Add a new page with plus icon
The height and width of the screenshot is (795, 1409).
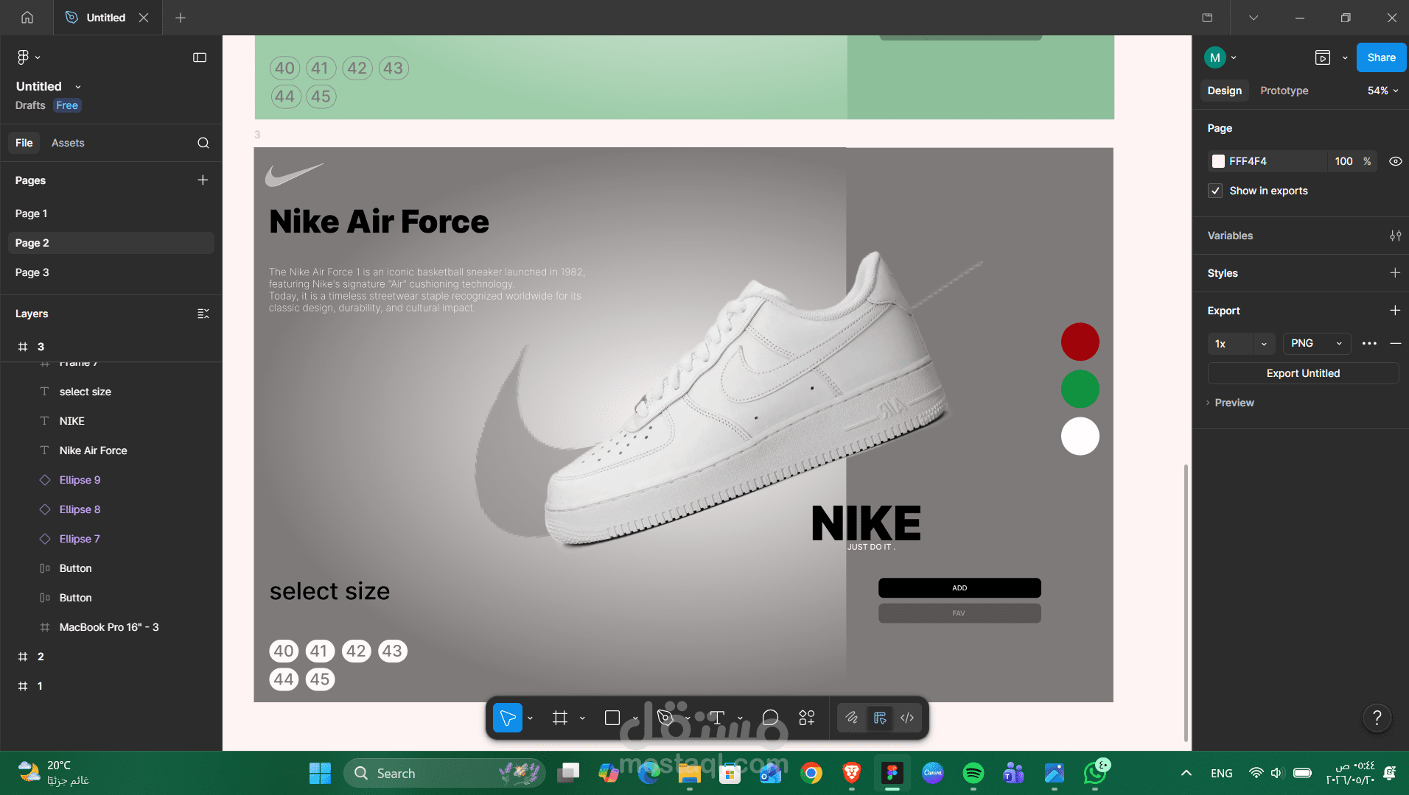(203, 180)
